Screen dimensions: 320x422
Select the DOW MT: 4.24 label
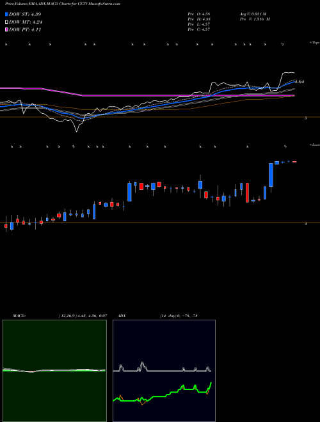pos(26,22)
